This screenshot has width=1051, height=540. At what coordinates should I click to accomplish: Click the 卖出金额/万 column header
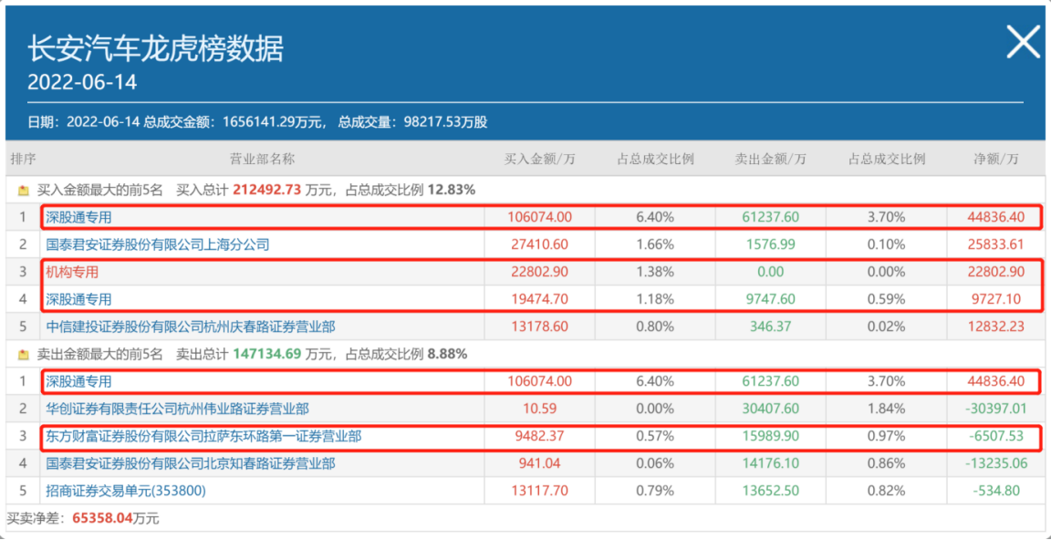click(770, 160)
